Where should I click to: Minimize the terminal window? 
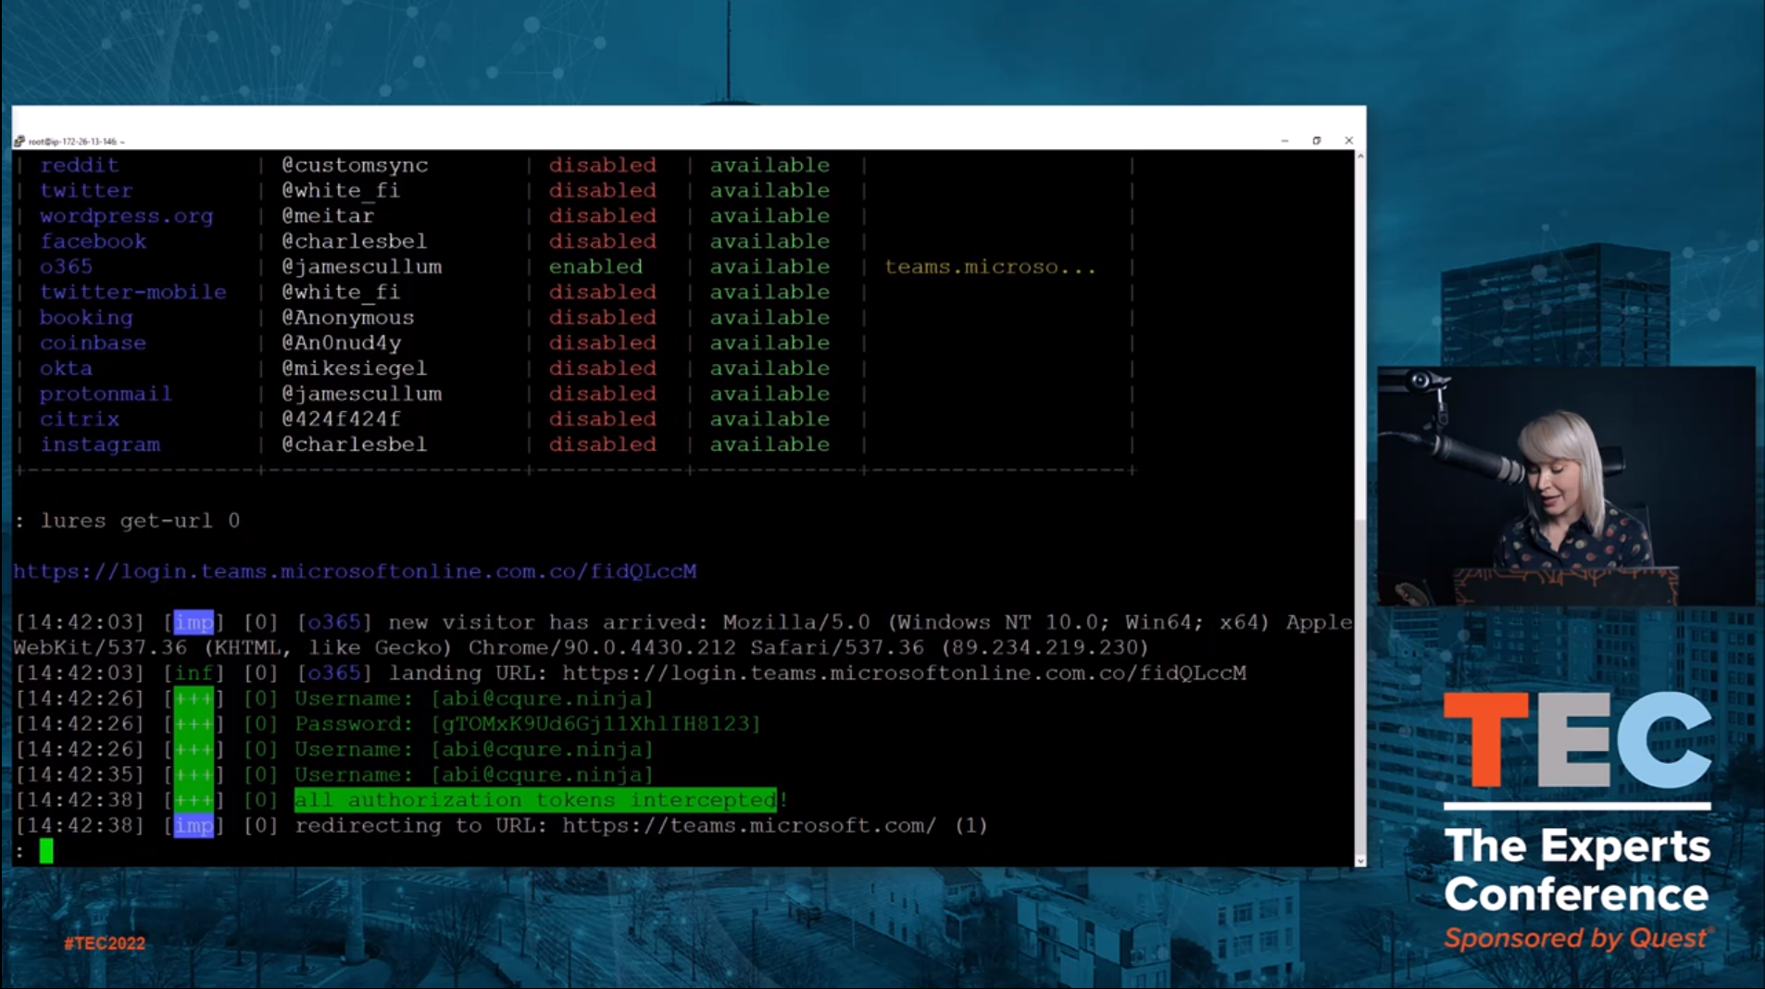click(1284, 141)
